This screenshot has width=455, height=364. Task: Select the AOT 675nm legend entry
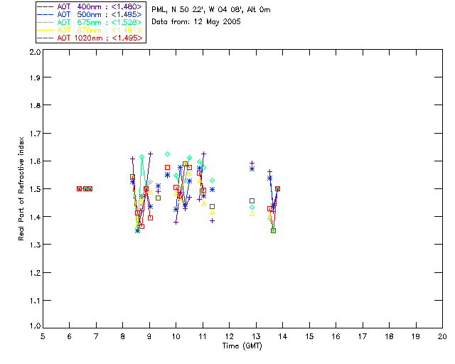90,22
